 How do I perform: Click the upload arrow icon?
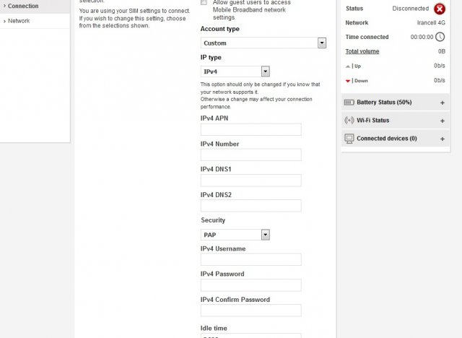349,66
